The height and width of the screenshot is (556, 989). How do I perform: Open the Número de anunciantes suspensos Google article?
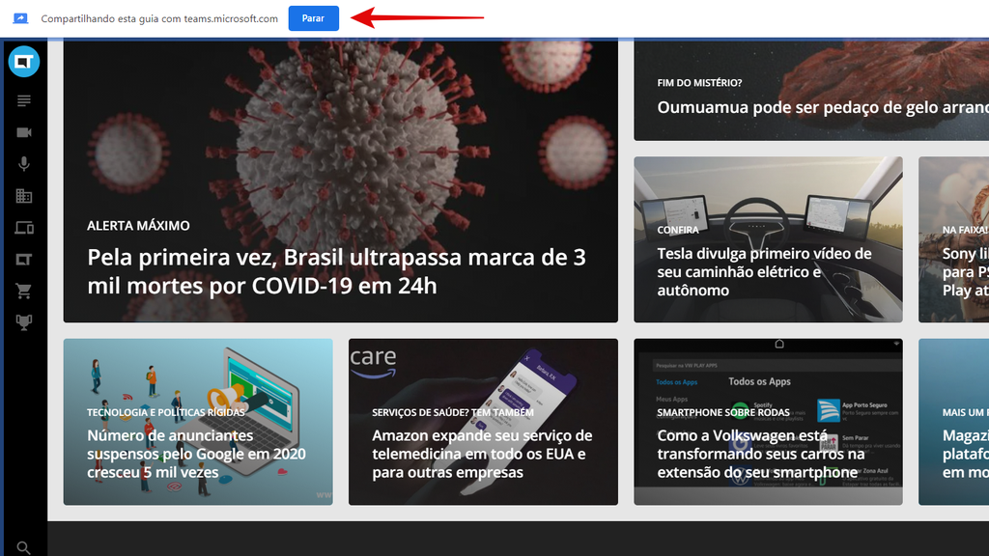[198, 422]
